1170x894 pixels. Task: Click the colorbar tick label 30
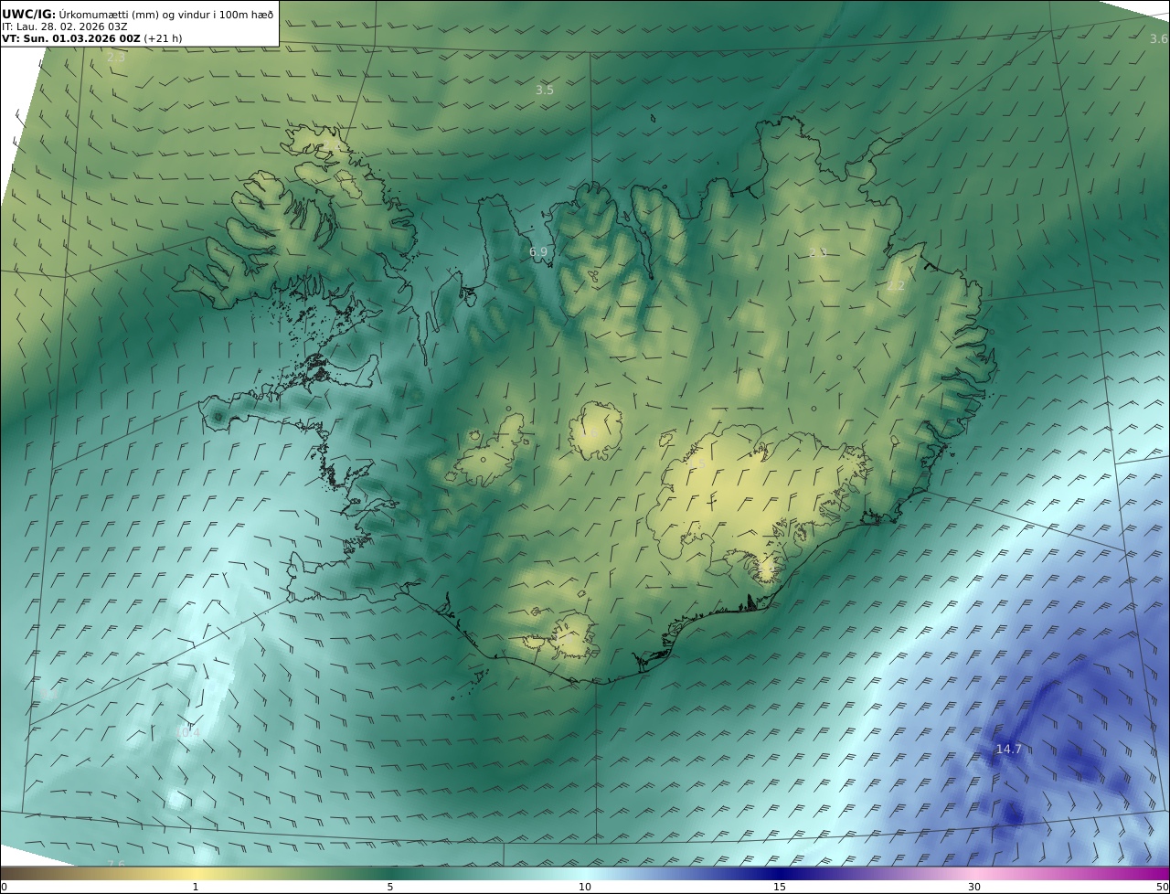click(x=974, y=887)
